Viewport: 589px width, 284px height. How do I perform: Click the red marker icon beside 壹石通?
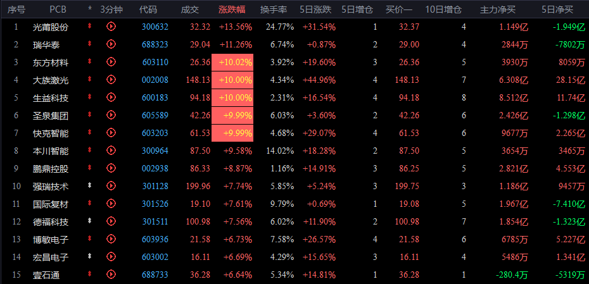[89, 275]
